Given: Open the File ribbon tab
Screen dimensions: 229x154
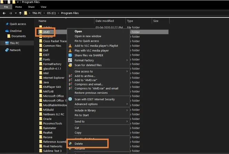Looking at the screenshot, I should [x=6, y=7].
